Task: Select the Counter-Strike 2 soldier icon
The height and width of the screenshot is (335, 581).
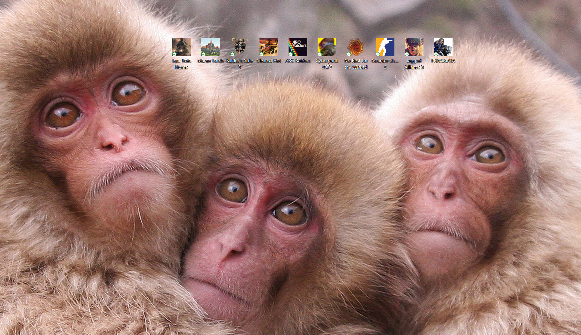Action: tap(385, 47)
